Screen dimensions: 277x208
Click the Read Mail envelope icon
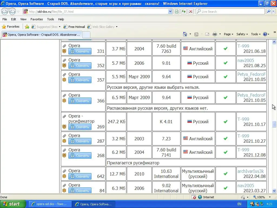click(207, 34)
